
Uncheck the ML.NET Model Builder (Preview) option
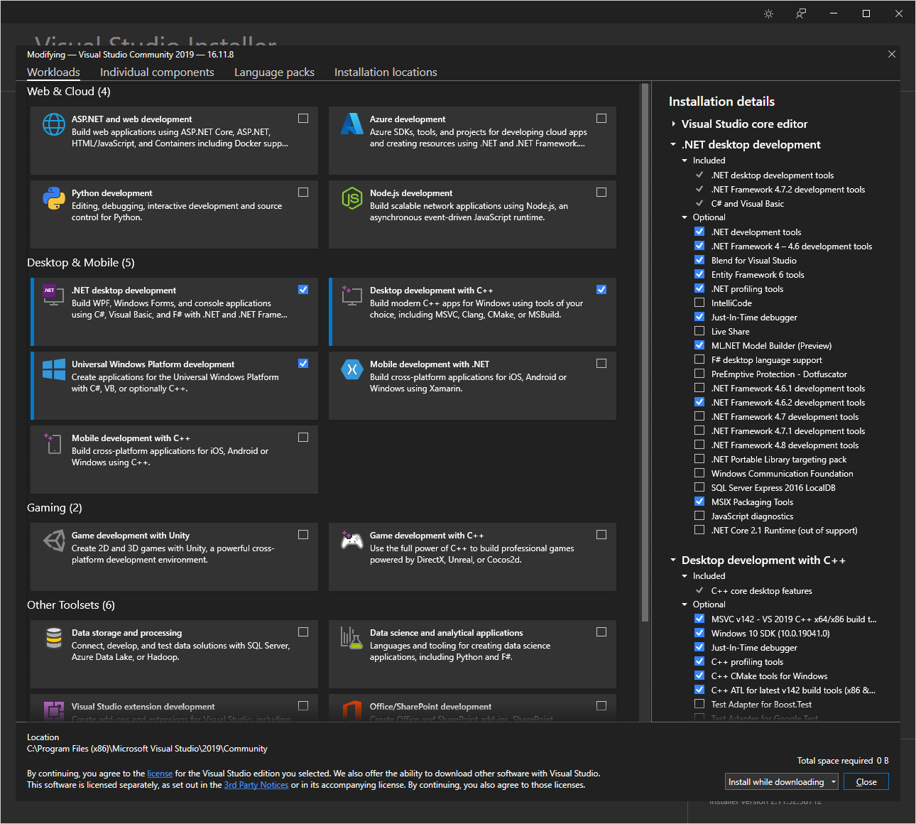click(x=699, y=345)
